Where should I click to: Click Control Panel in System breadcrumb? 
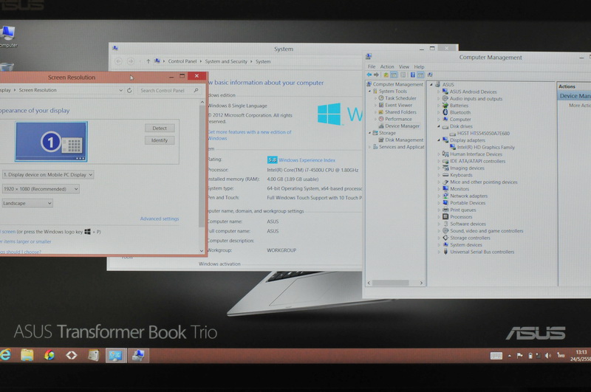point(182,61)
